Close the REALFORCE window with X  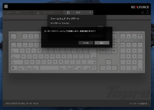click(x=6, y=6)
